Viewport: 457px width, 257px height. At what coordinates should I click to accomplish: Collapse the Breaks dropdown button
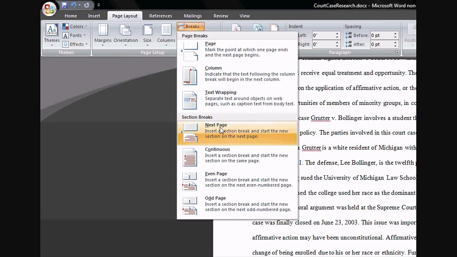191,26
